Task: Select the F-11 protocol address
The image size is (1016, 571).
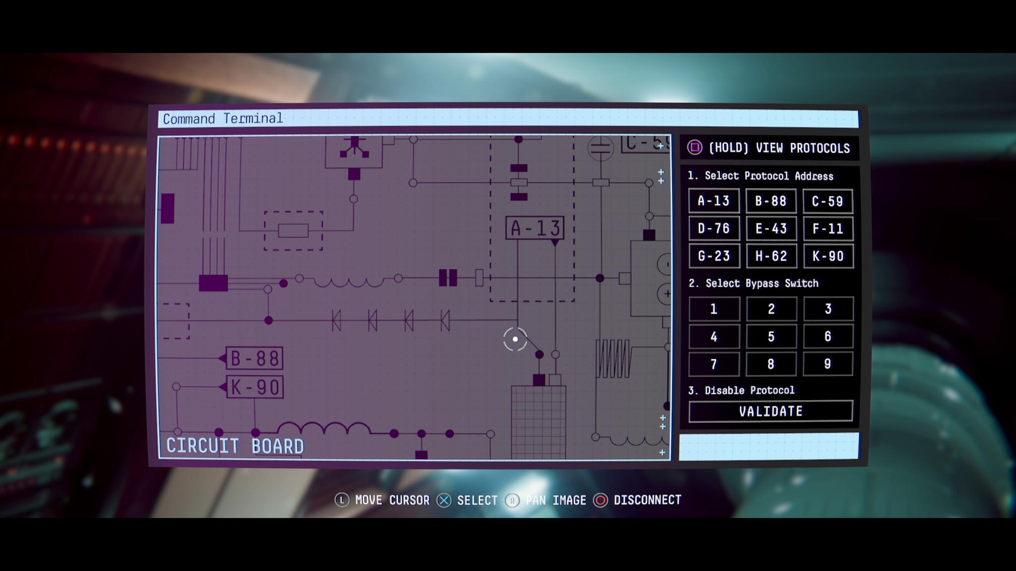Action: (x=827, y=228)
